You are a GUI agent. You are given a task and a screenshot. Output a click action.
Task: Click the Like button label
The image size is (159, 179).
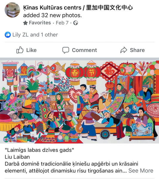click(31, 50)
